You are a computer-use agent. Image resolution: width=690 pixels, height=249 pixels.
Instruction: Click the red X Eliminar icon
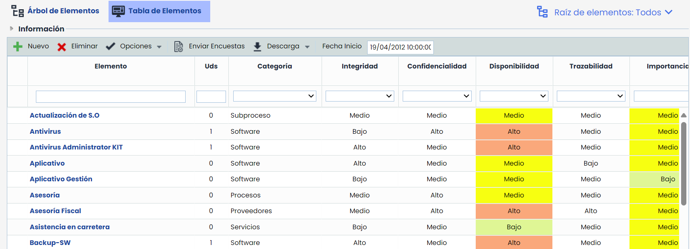62,47
